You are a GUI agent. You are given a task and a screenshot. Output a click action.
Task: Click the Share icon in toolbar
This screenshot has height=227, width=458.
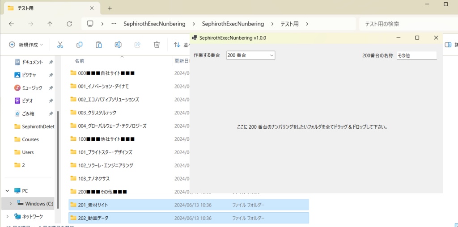[x=137, y=45]
